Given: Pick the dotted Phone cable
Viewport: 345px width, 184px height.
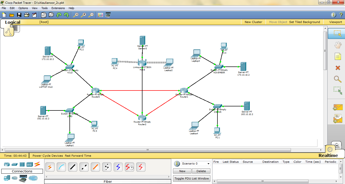Looking at the screenshot, I should 107,167.
